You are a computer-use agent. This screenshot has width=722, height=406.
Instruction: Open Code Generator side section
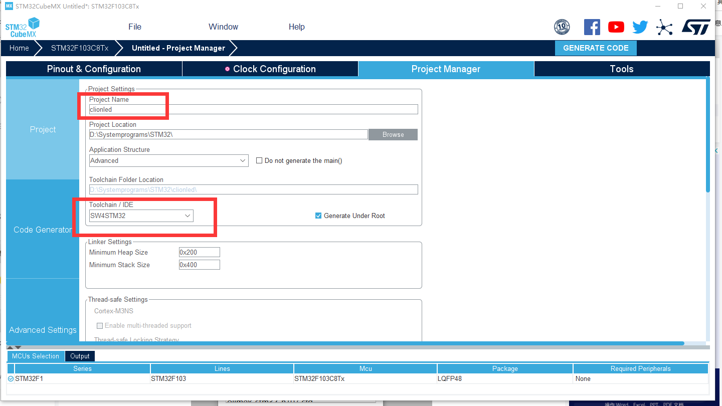(43, 230)
